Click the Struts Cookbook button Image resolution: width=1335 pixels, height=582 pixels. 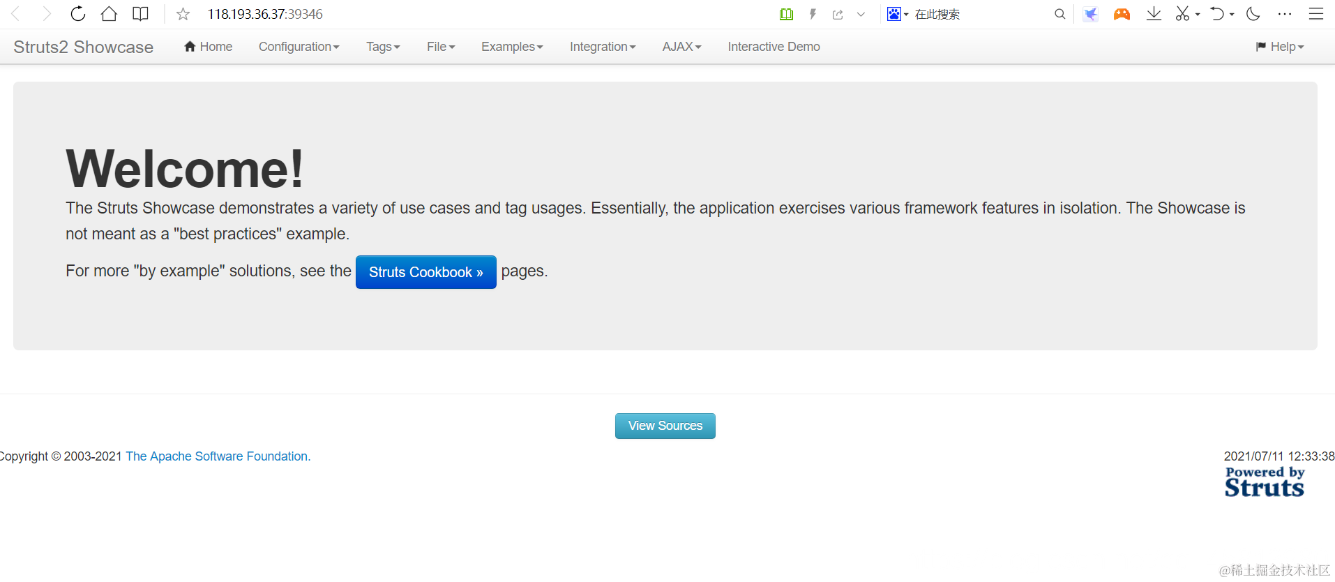[x=425, y=272]
